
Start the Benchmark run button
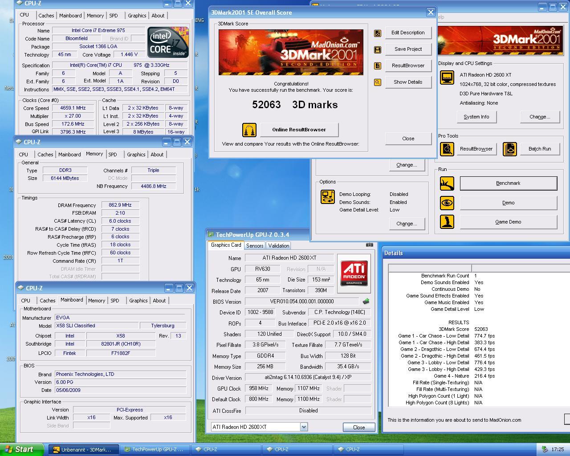point(508,183)
